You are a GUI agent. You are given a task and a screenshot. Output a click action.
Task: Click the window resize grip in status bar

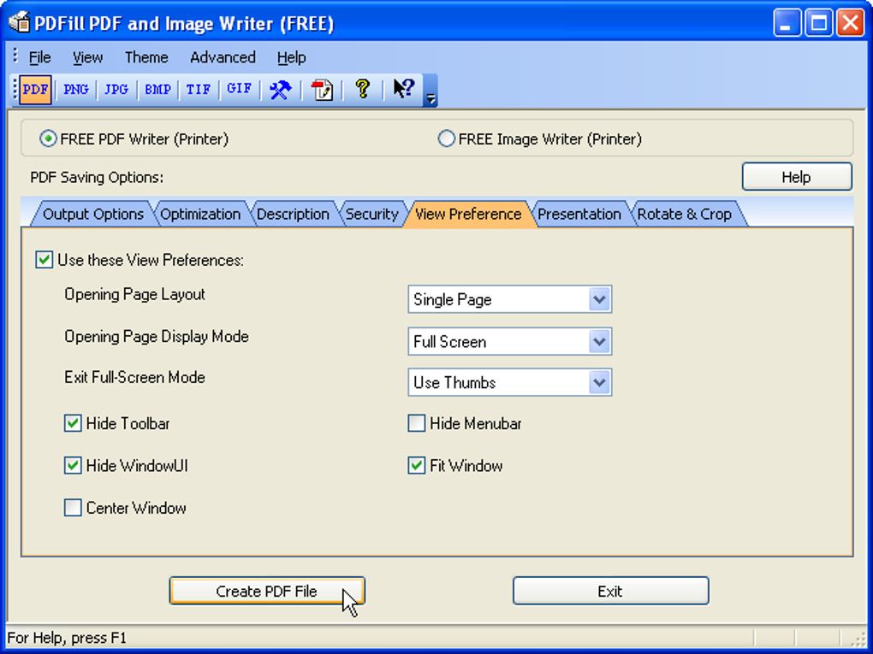point(859,639)
